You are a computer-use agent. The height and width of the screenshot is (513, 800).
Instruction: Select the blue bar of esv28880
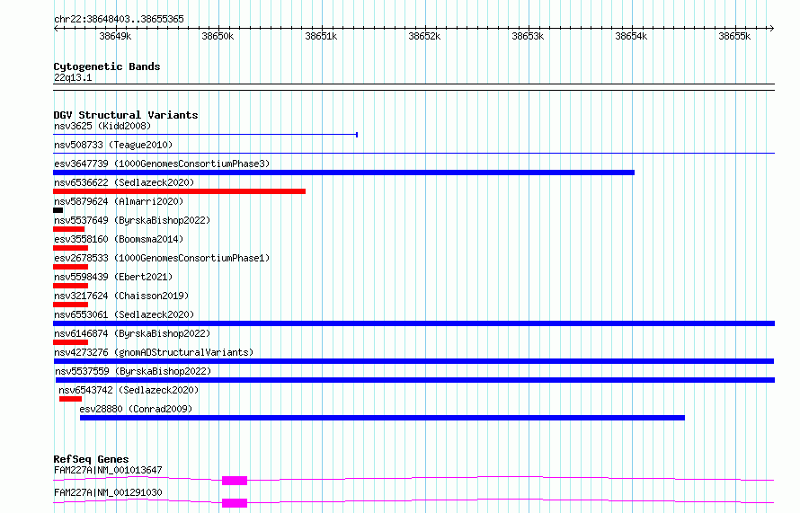click(382, 418)
